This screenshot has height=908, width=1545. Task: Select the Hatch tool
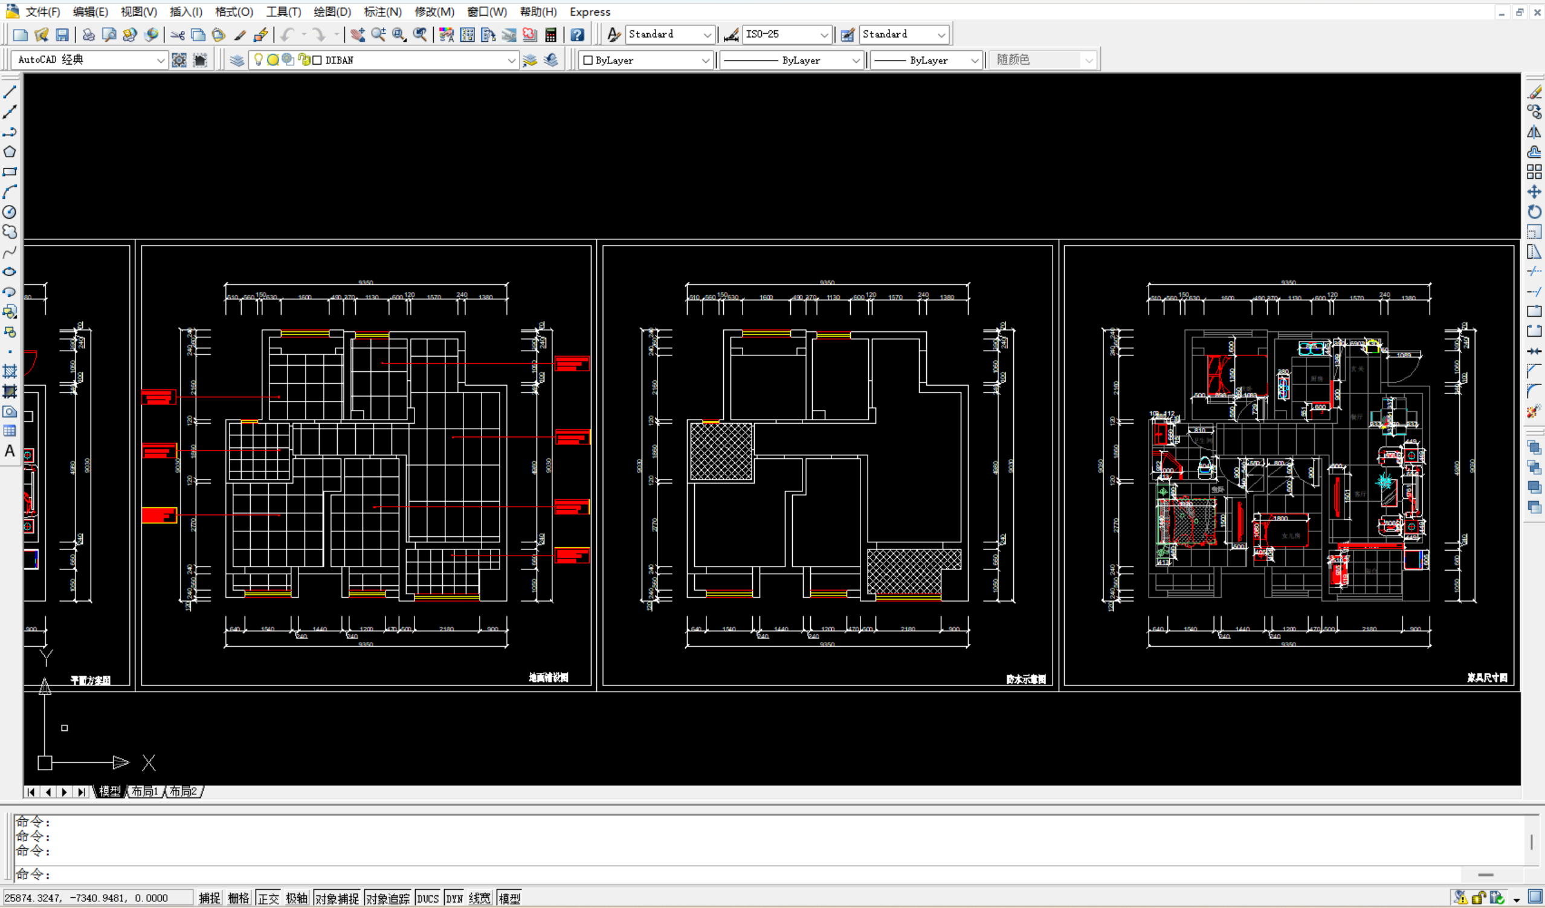click(10, 371)
